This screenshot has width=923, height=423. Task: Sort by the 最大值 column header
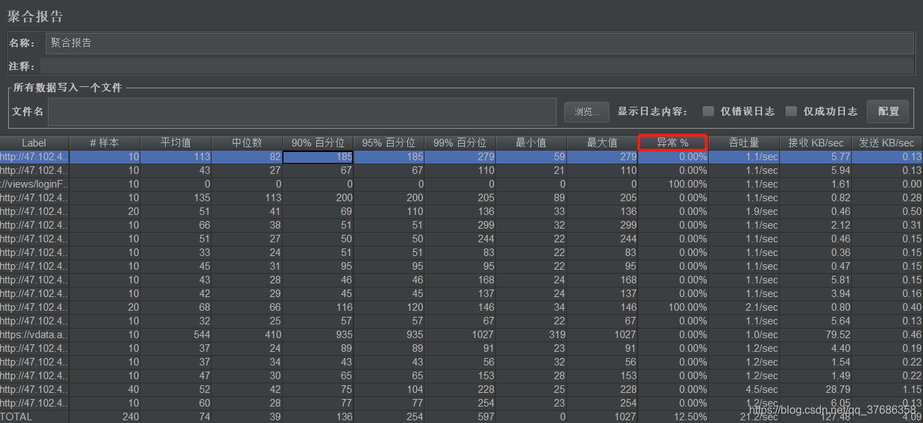603,143
